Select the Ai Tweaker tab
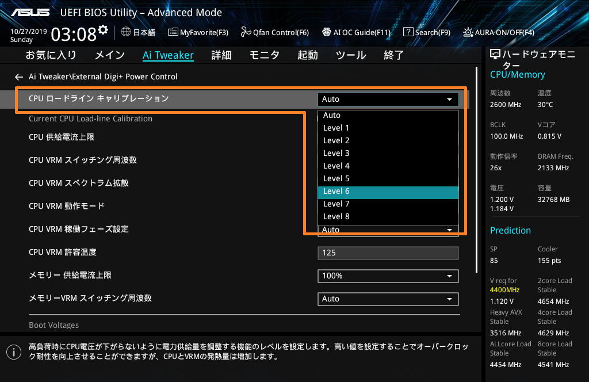This screenshot has width=589, height=382. coord(168,55)
